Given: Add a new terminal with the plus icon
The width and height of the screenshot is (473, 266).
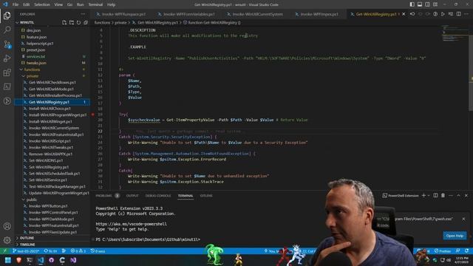Looking at the screenshot, I should pyautogui.click(x=423, y=195).
